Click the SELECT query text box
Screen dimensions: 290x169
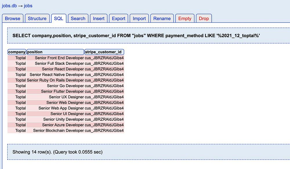[148, 35]
